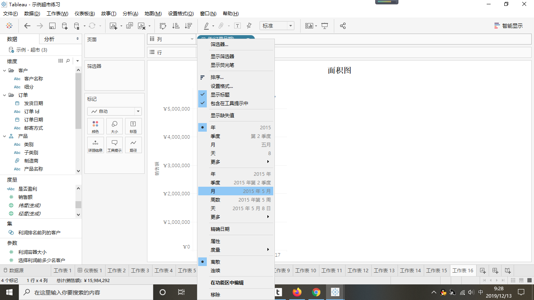Switch to the 工作表 10 tab

click(305, 270)
